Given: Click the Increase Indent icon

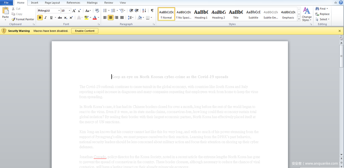Looking at the screenshot, I should point(136,11).
